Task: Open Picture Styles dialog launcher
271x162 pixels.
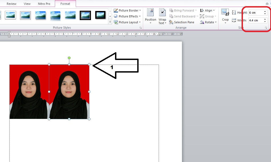Action: (140, 28)
